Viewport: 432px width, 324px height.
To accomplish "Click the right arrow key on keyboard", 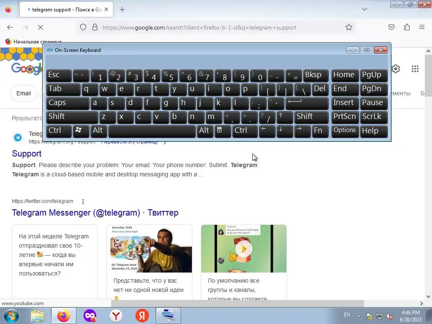I will [x=302, y=131].
